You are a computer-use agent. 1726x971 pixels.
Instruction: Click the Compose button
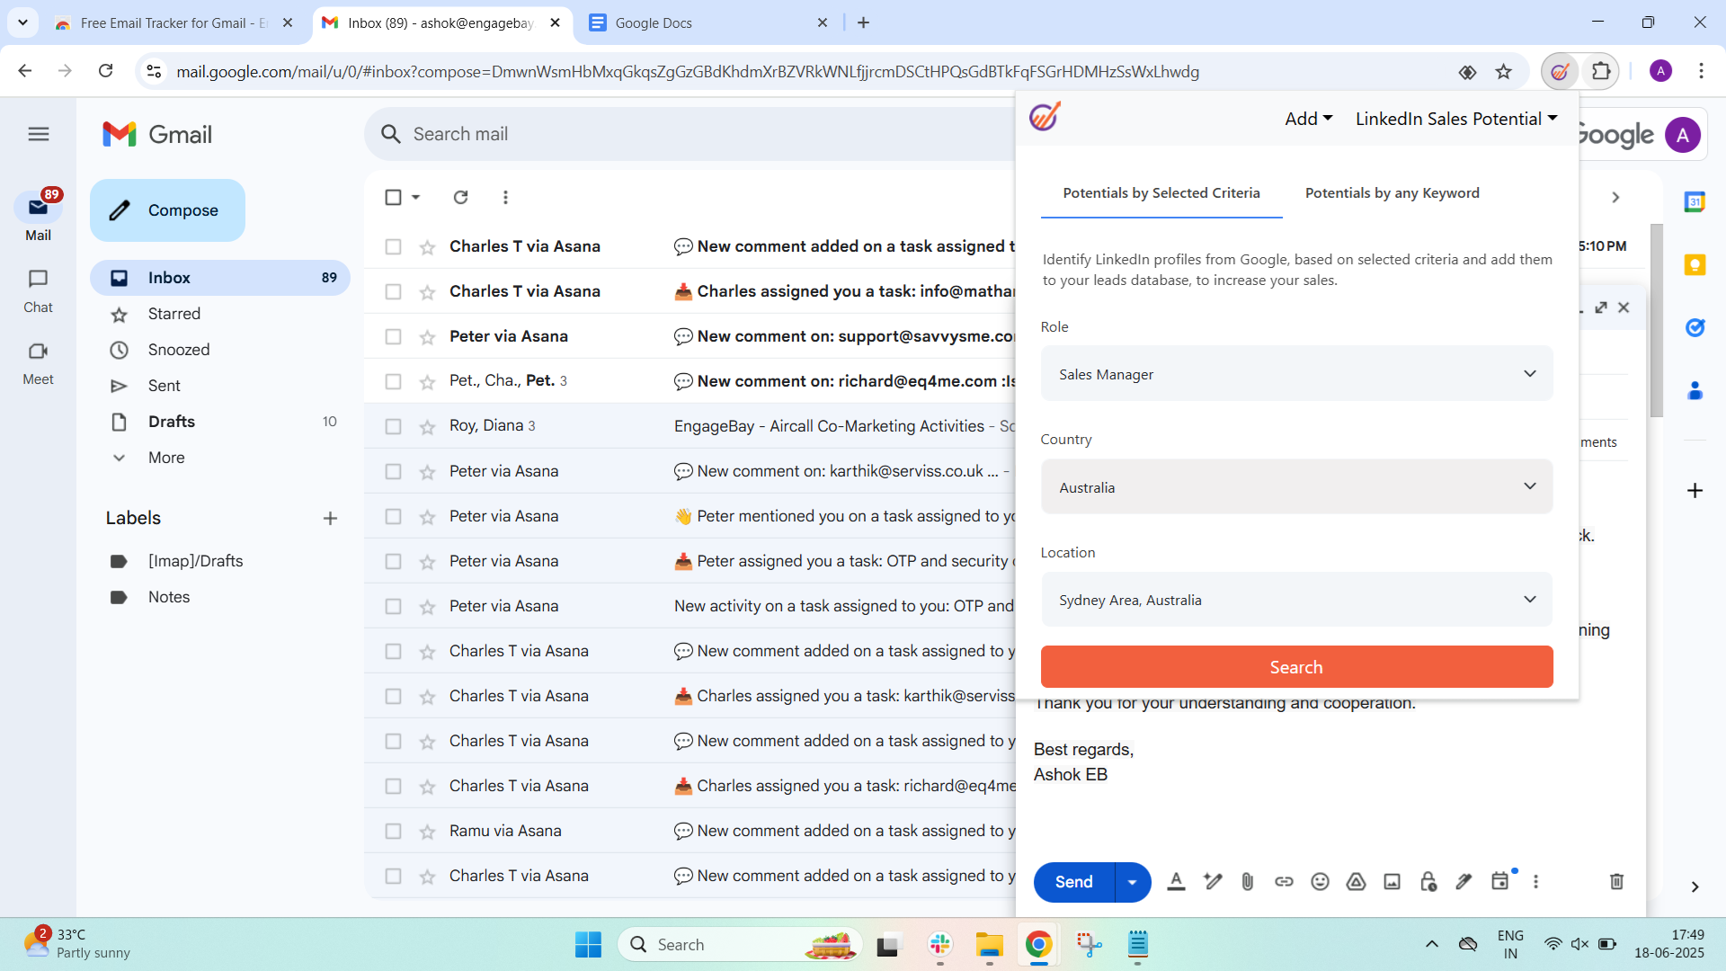[167, 210]
